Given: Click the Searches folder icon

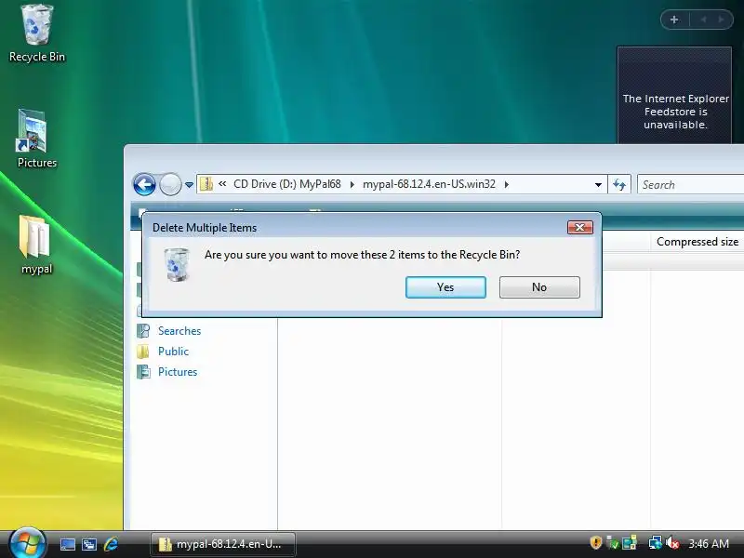Looking at the screenshot, I should pos(143,331).
